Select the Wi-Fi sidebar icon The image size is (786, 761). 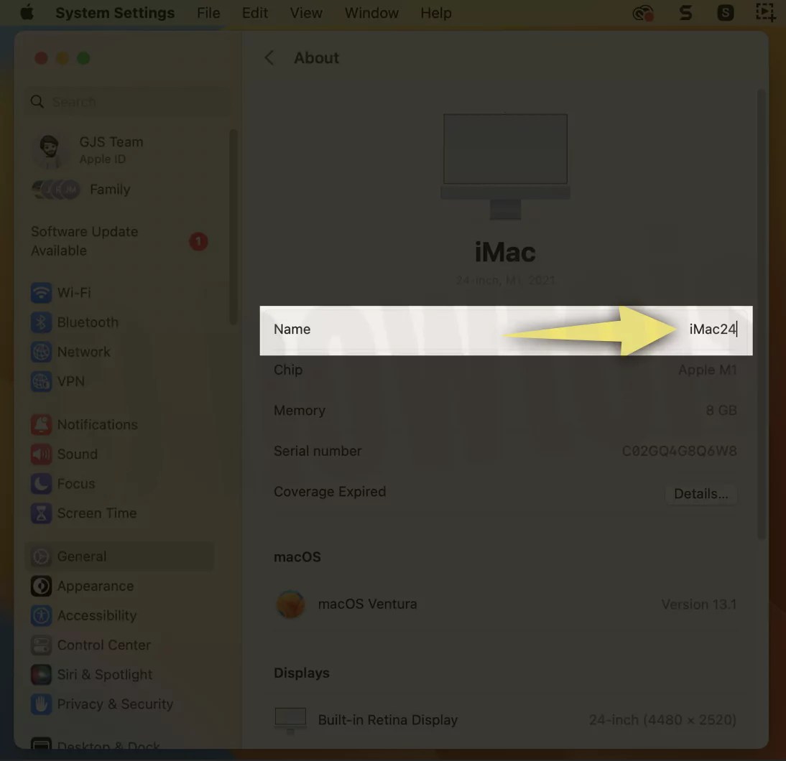point(41,292)
